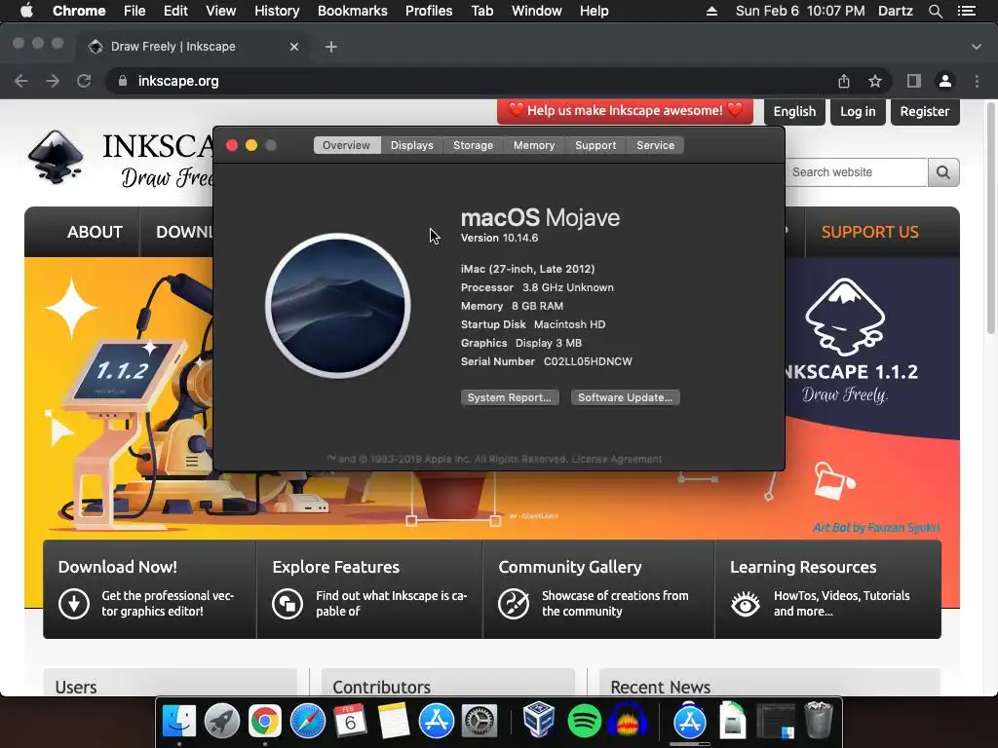This screenshot has width=998, height=748.
Task: Close the Draw Freely Inkscape tab
Action: pos(294,47)
